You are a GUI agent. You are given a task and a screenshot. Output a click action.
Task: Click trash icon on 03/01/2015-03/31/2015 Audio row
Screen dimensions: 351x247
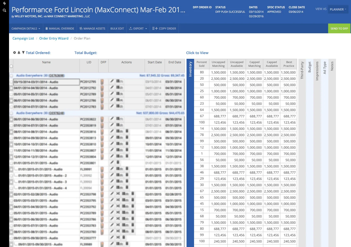coord(133,200)
